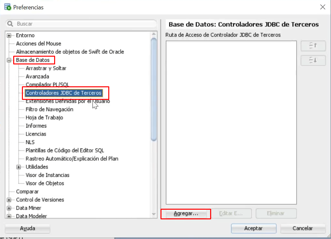Image resolution: width=331 pixels, height=239 pixels.
Task: Click the move-down arrow icon button
Action: pyautogui.click(x=313, y=60)
